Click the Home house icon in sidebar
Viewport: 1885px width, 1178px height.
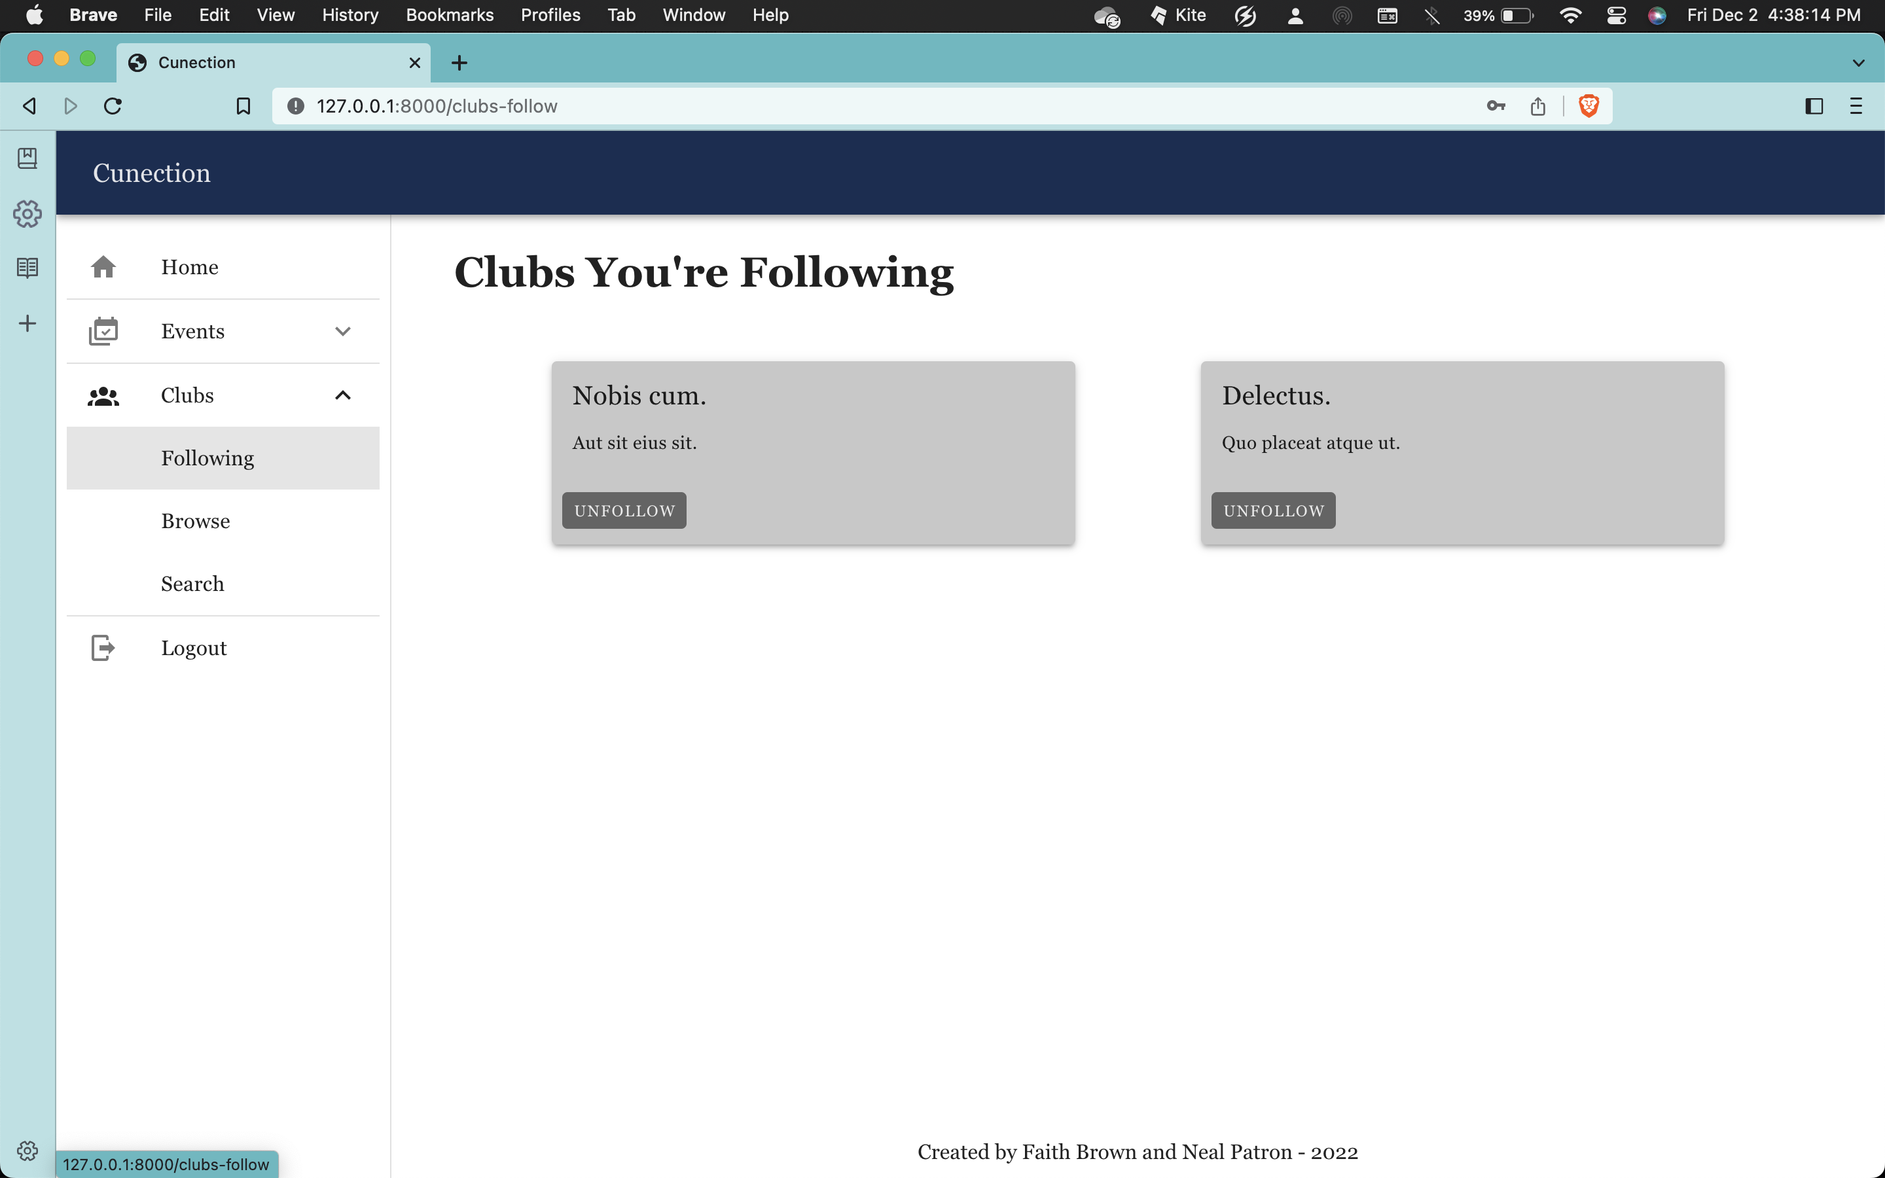point(103,267)
